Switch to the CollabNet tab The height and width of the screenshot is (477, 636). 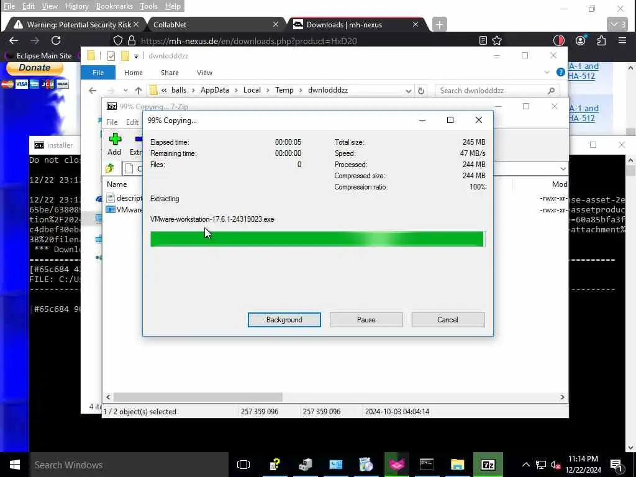pos(216,25)
